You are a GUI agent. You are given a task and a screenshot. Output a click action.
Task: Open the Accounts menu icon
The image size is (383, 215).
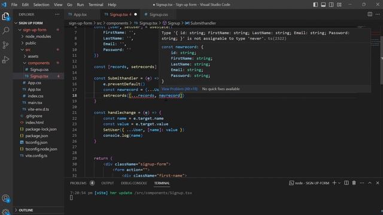(5, 198)
